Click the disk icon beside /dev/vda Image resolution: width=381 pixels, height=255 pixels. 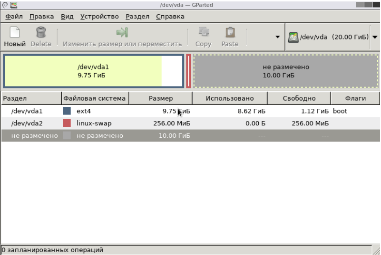[x=293, y=38]
